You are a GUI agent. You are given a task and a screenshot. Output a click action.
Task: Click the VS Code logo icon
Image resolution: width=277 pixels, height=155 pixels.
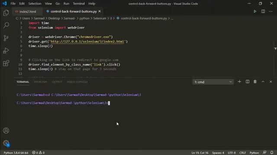(4, 3)
